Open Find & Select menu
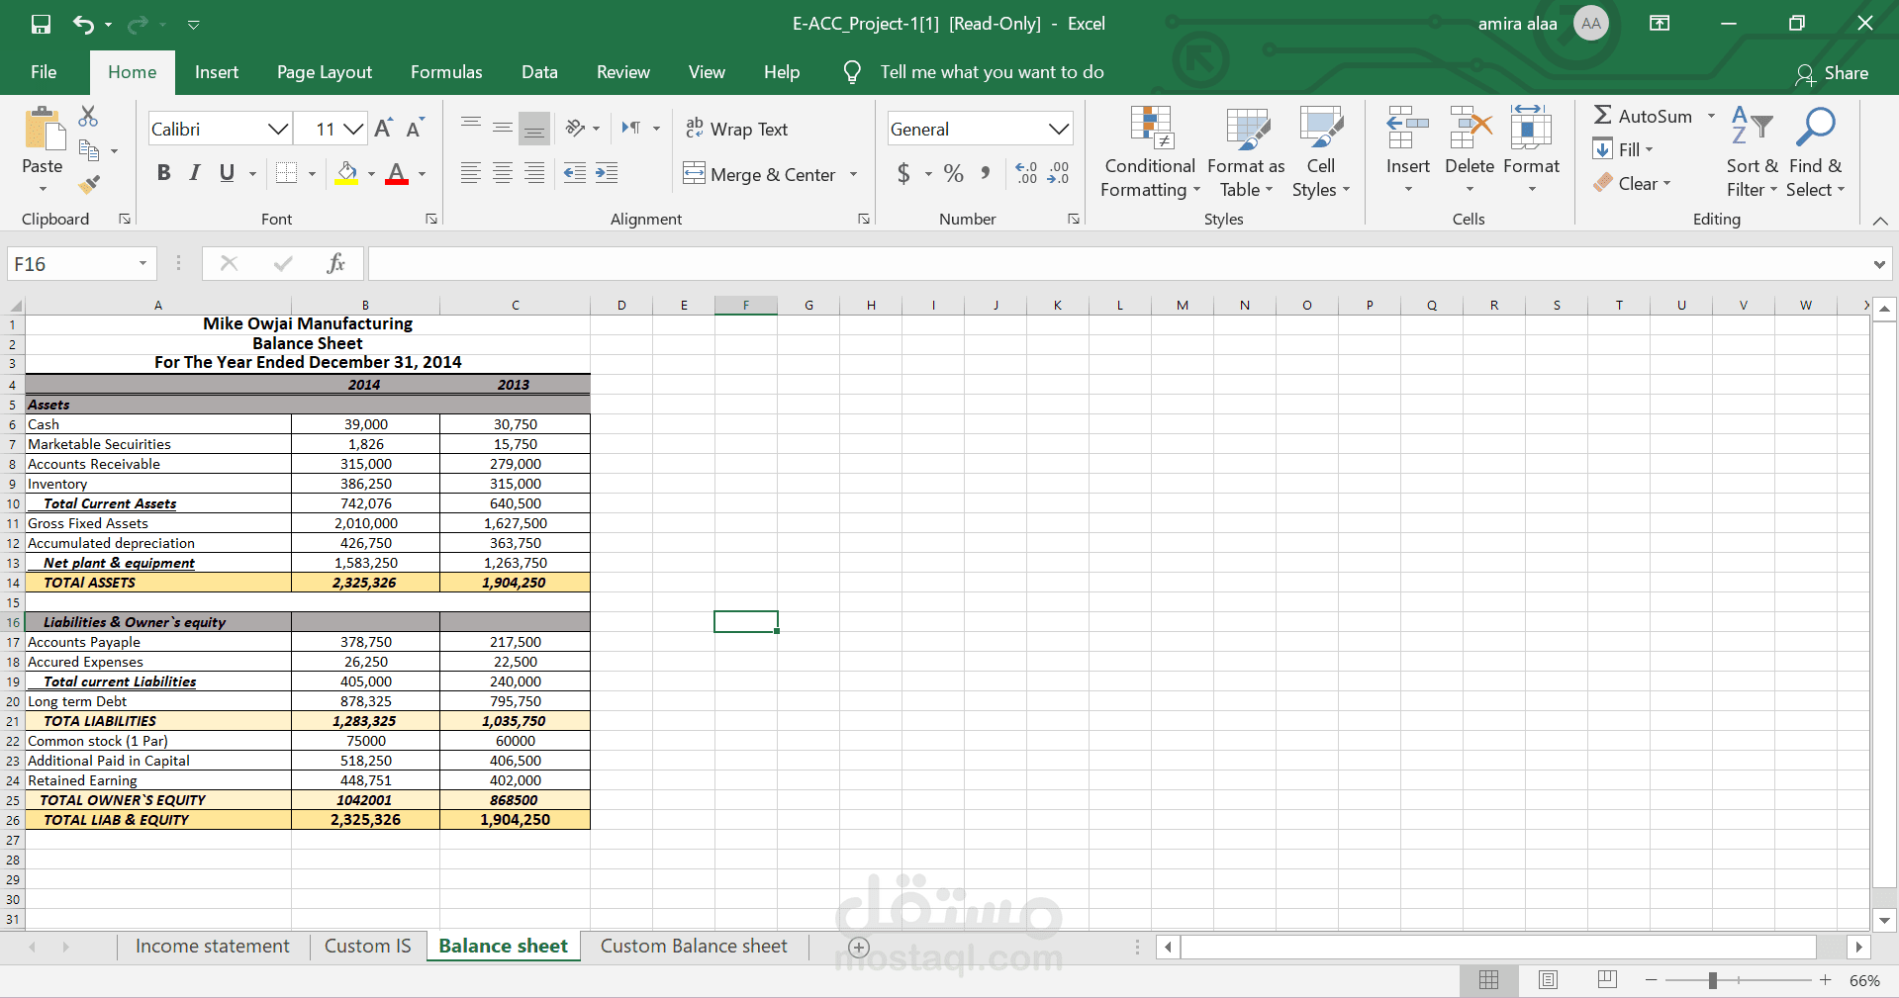This screenshot has width=1899, height=998. (x=1815, y=151)
